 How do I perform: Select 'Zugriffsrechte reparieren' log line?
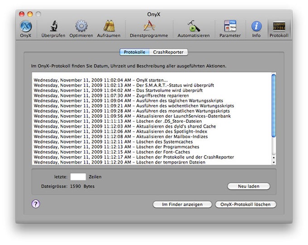coord(111,96)
